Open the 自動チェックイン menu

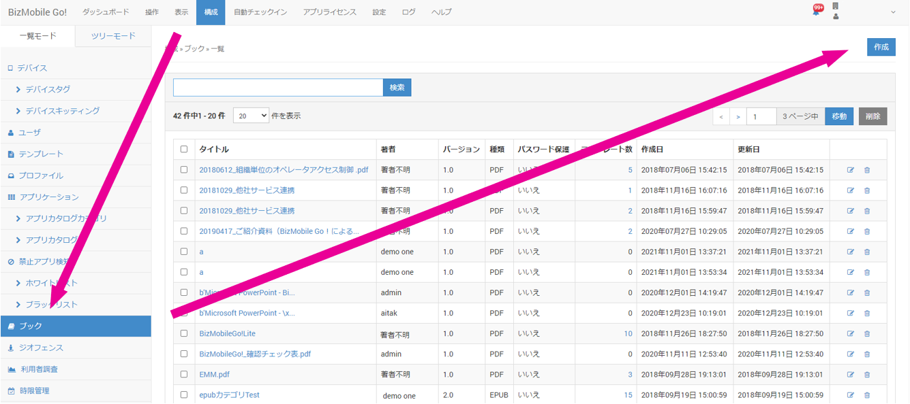click(260, 12)
